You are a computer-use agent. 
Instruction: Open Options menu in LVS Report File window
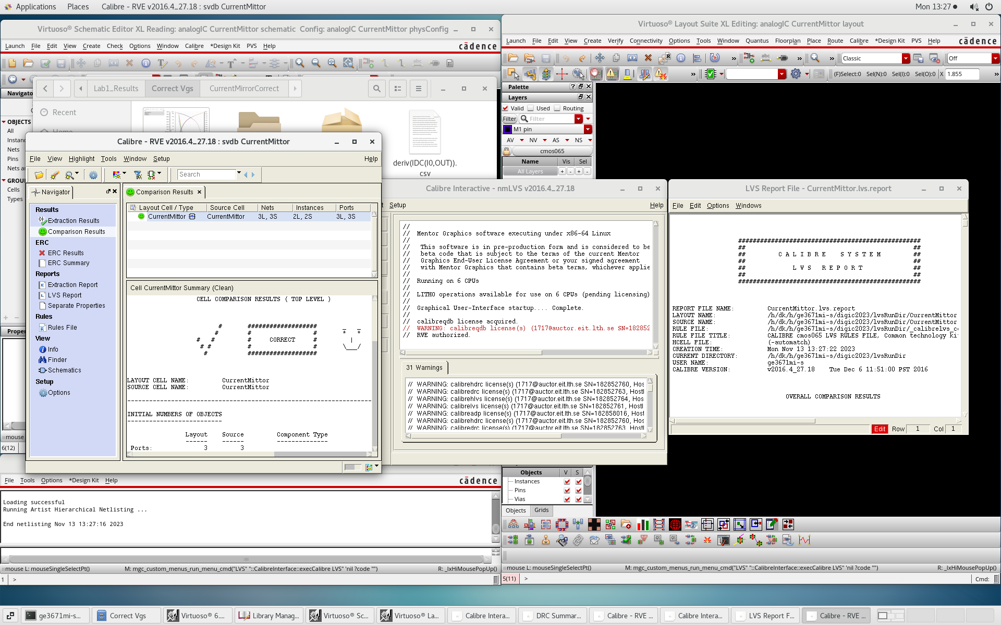717,206
